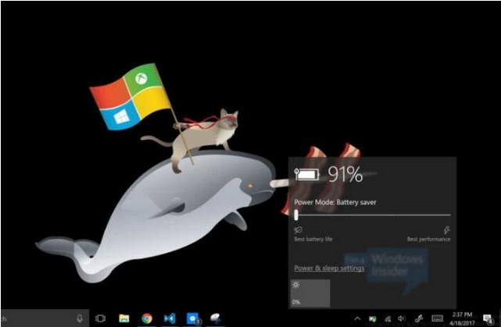Open the Action Center notifications icon
Screen dimensions: 501x327
[490, 318]
